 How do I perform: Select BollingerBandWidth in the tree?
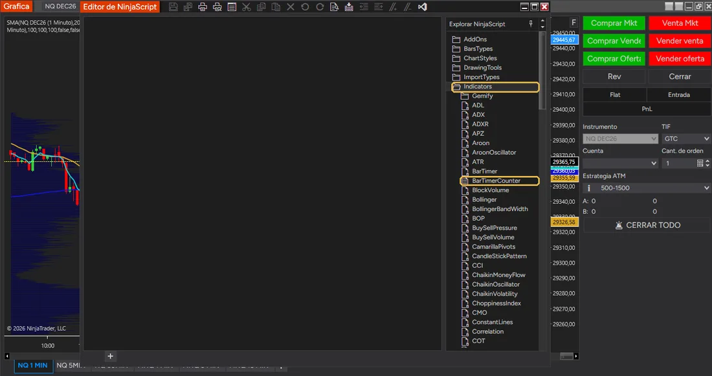coord(500,209)
